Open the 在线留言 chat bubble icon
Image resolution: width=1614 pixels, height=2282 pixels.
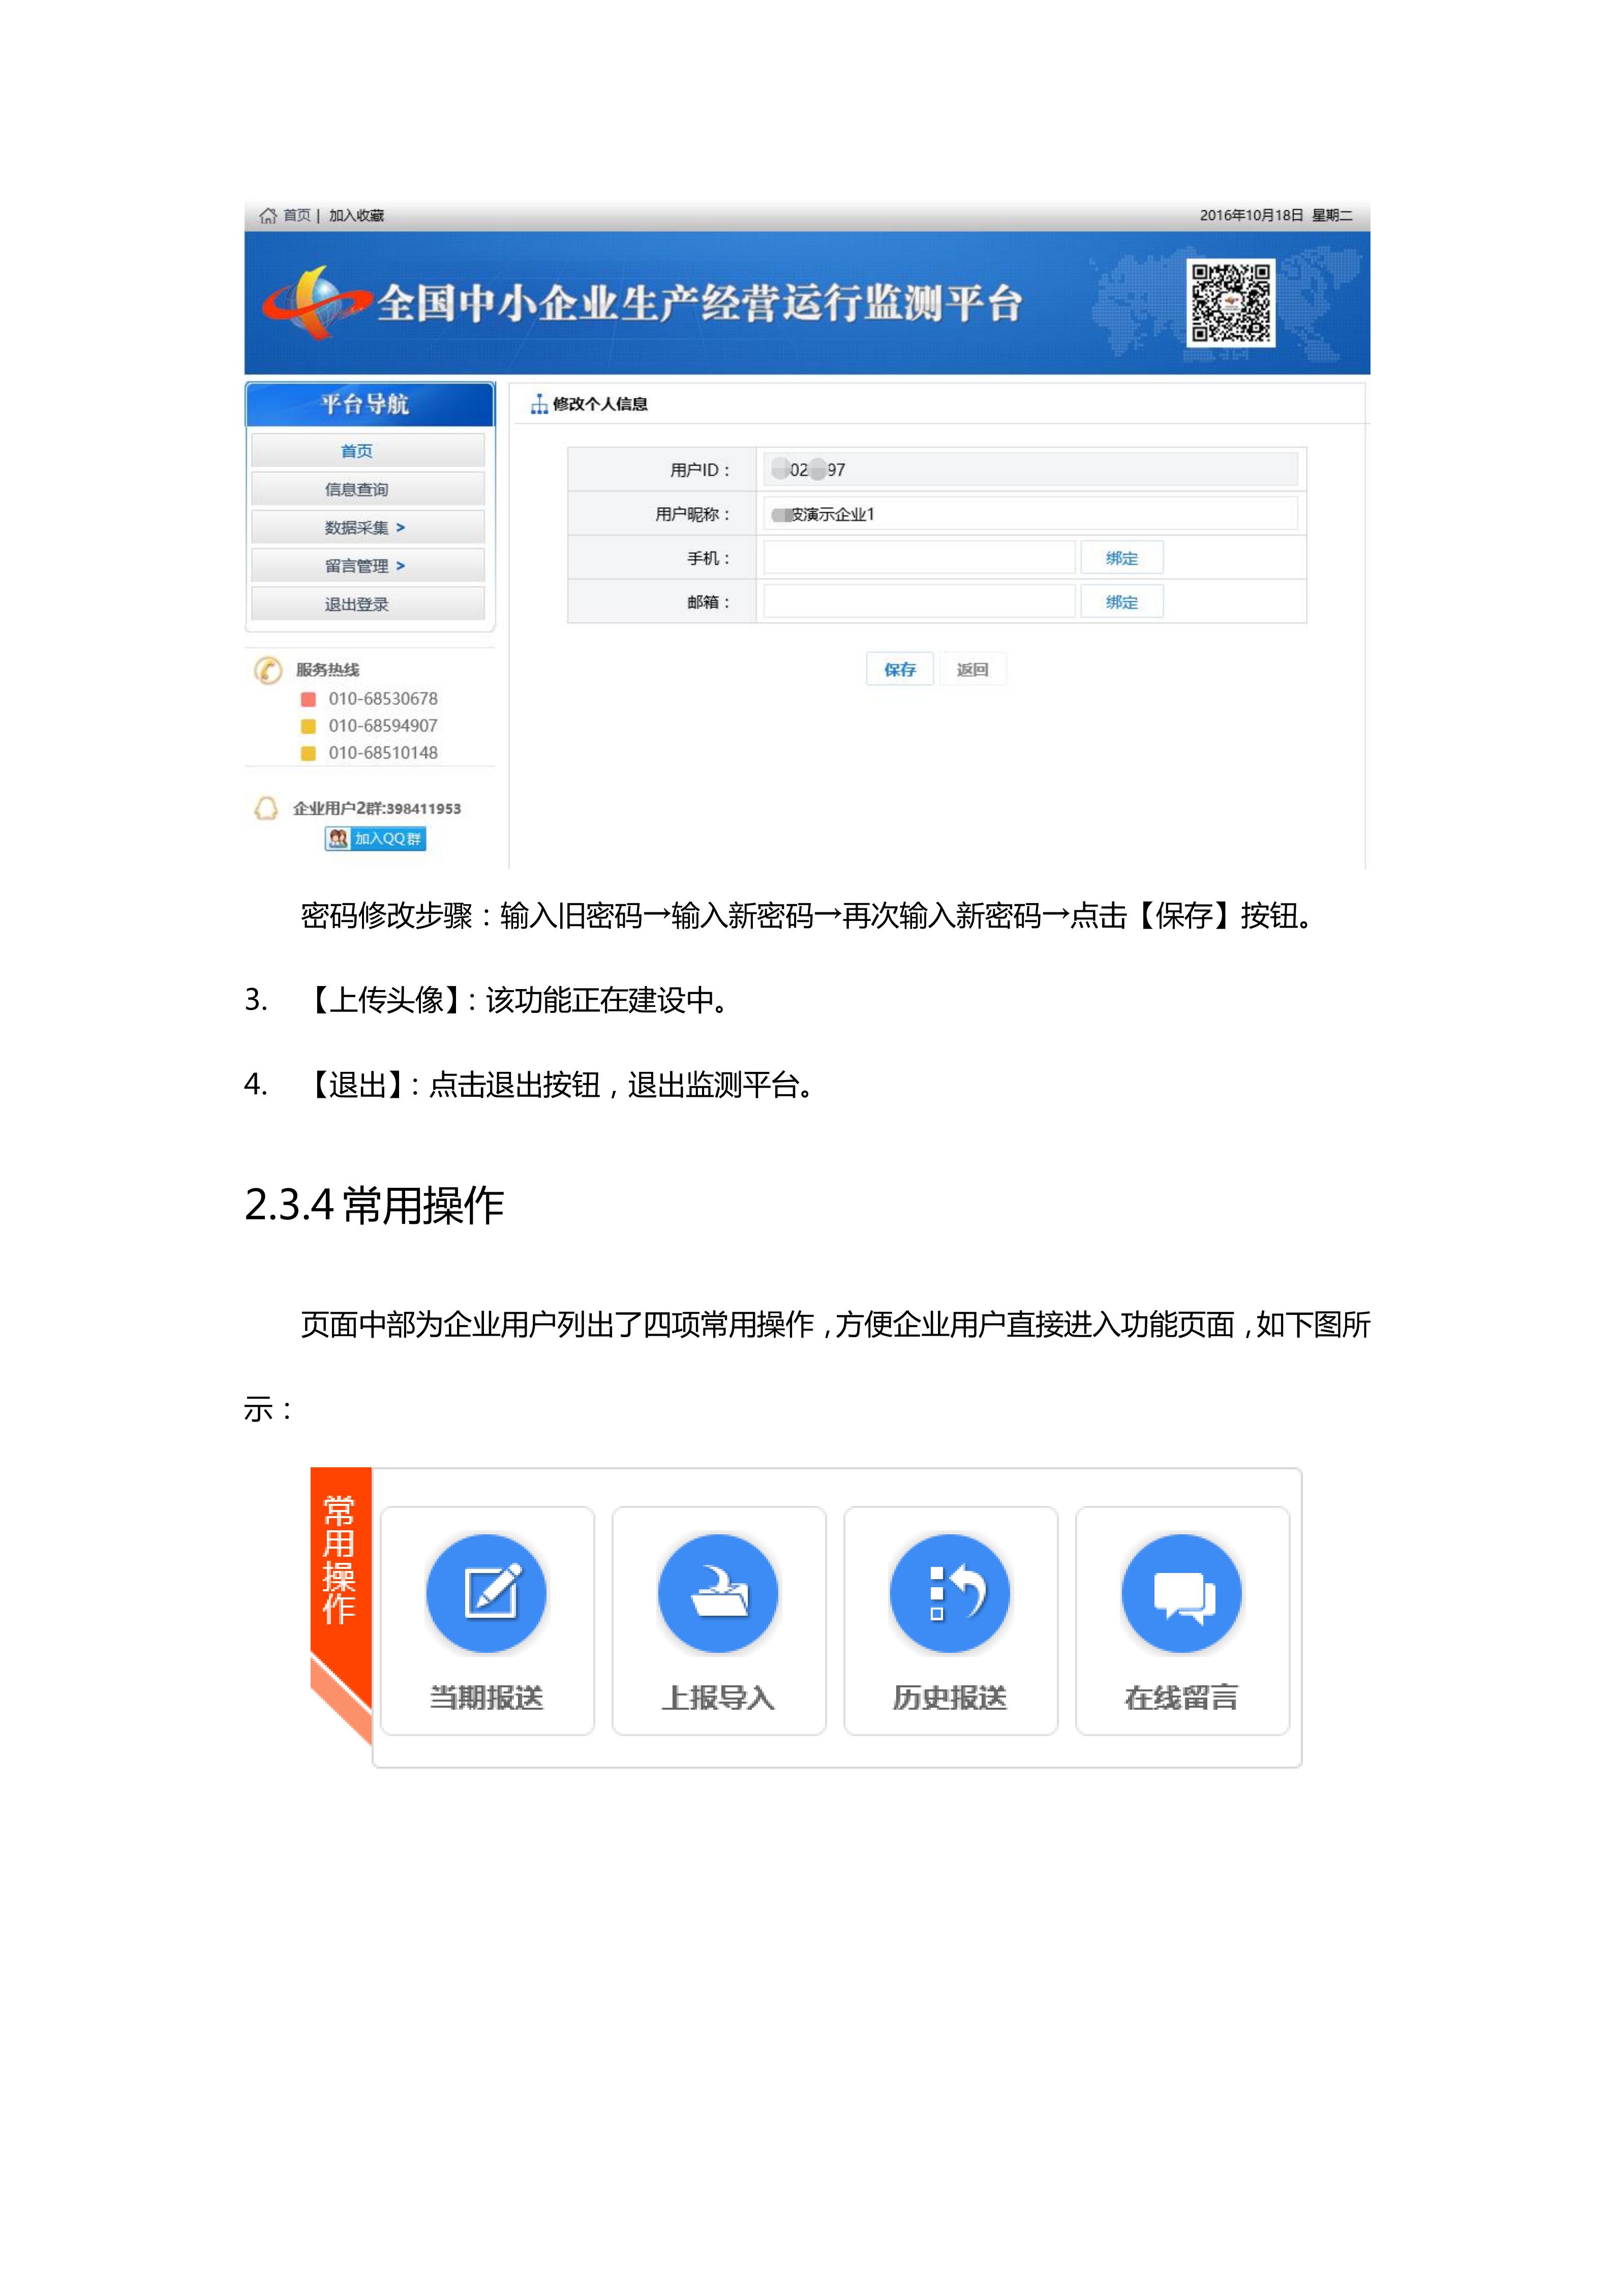[x=1181, y=1592]
